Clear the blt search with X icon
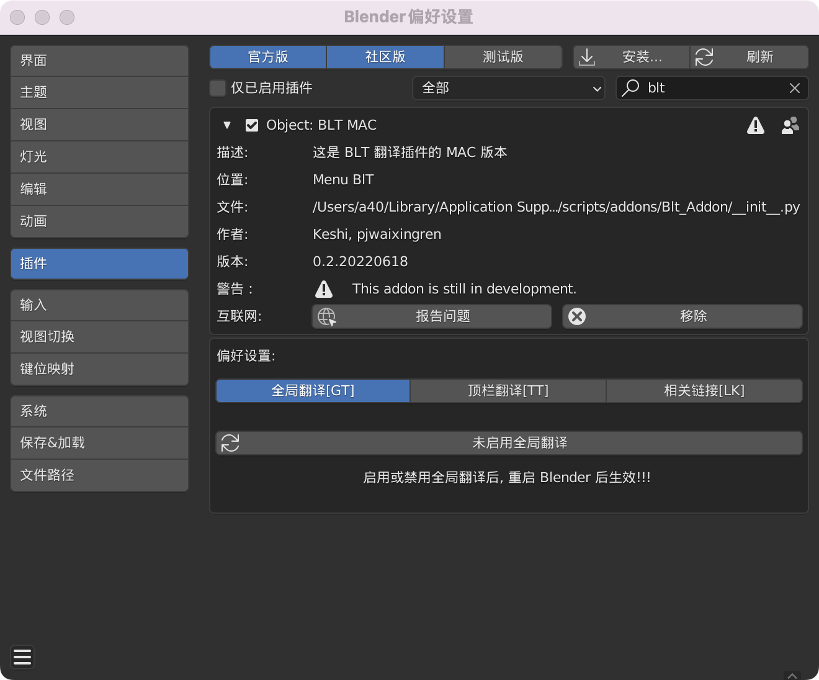Screen dimensions: 819x680 tap(794, 88)
